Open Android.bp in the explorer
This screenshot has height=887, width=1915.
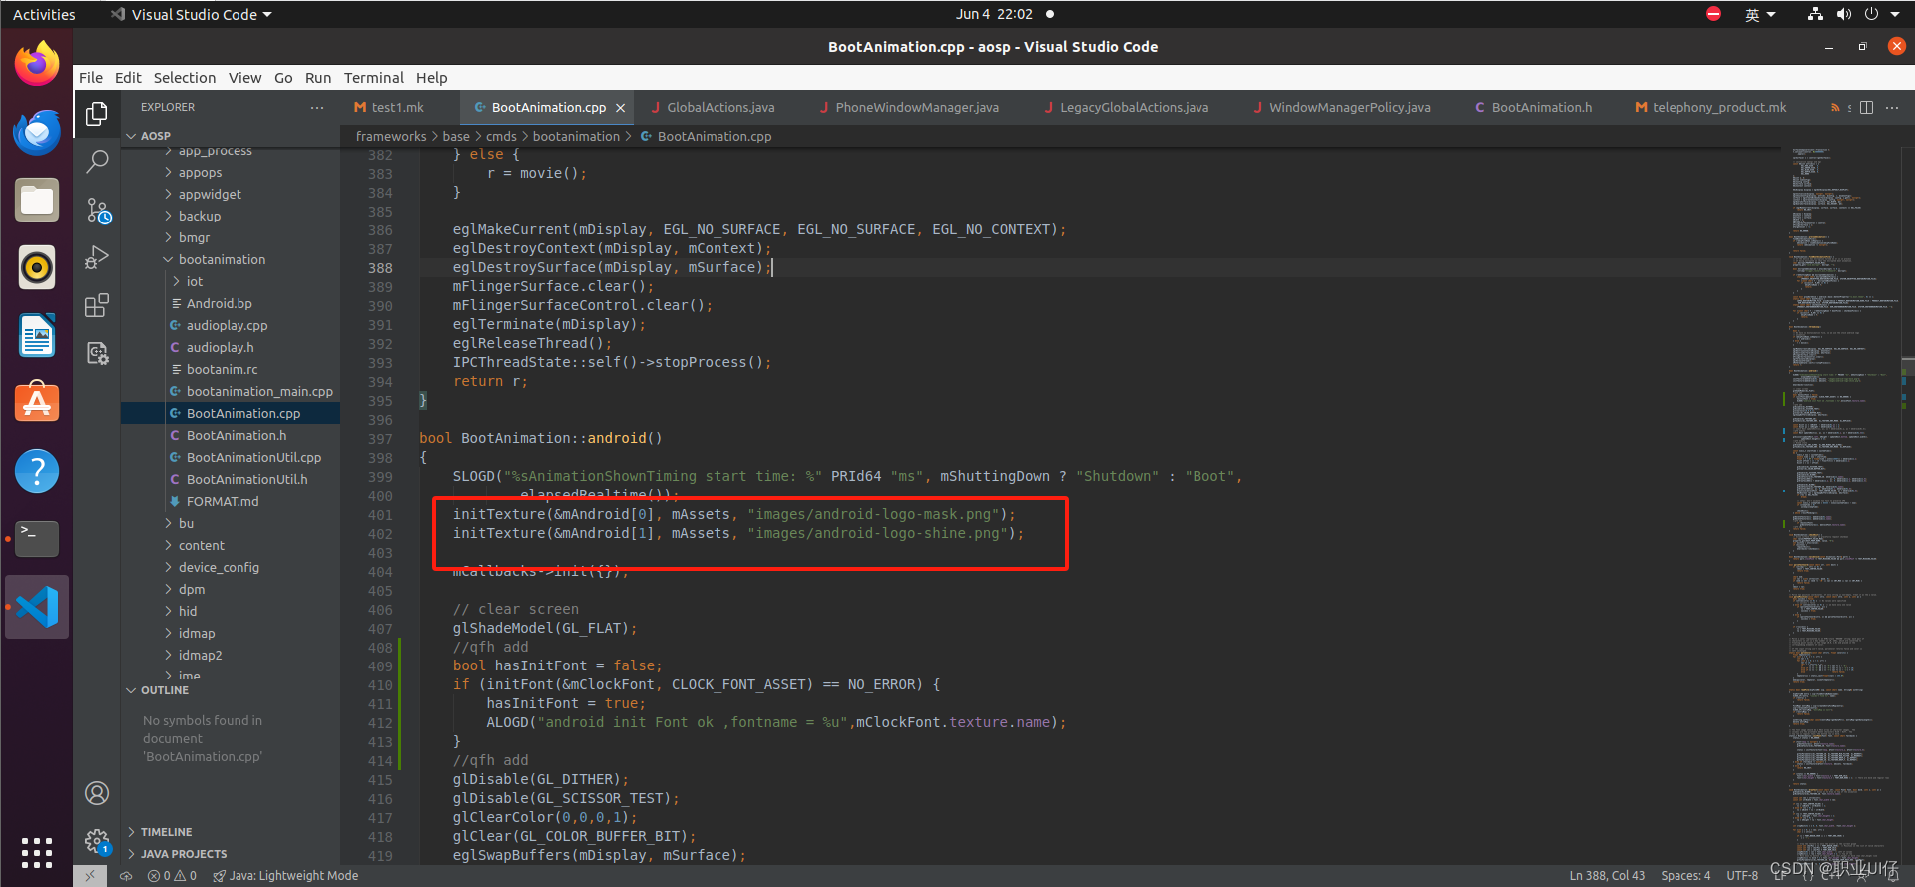[x=219, y=303]
